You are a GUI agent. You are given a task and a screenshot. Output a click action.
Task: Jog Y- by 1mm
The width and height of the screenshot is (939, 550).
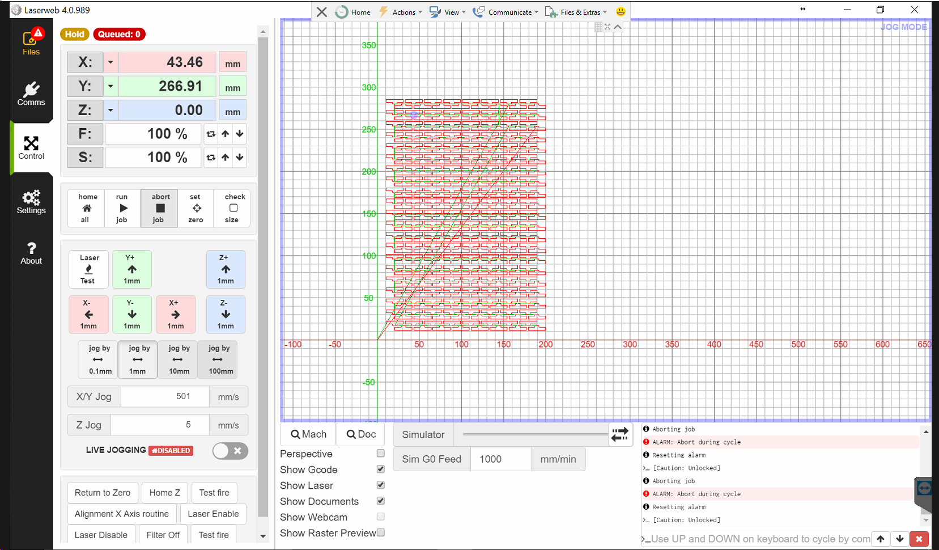tap(132, 314)
